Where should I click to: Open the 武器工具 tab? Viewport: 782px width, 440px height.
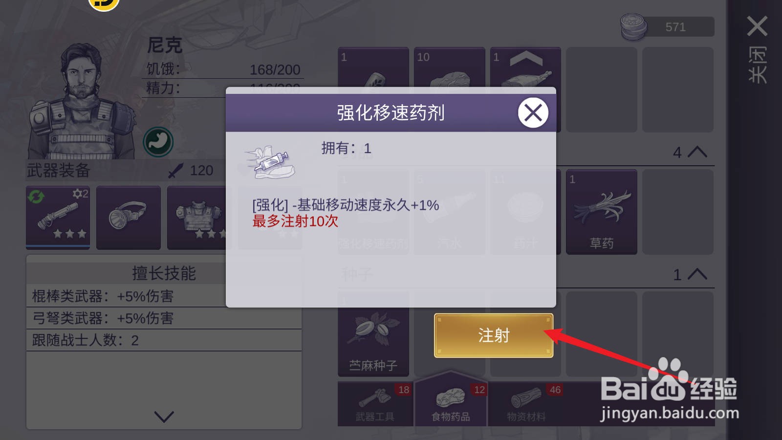click(375, 404)
